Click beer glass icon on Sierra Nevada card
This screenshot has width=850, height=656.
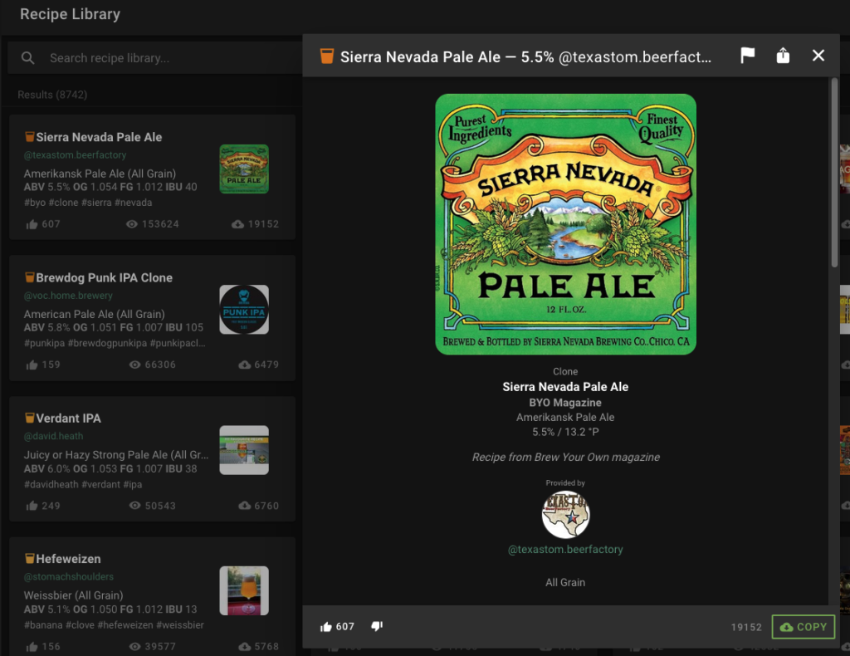(30, 137)
